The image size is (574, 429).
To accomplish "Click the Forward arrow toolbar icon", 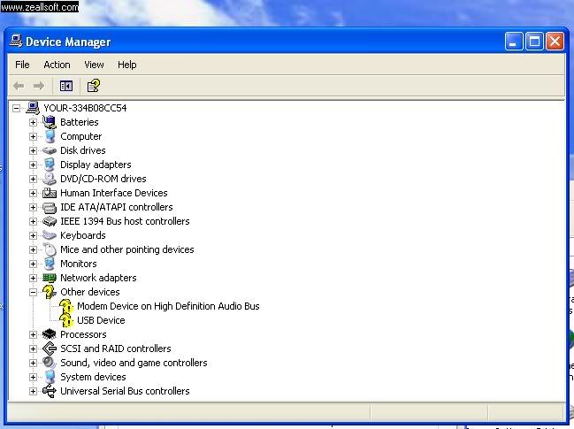I will 38,86.
